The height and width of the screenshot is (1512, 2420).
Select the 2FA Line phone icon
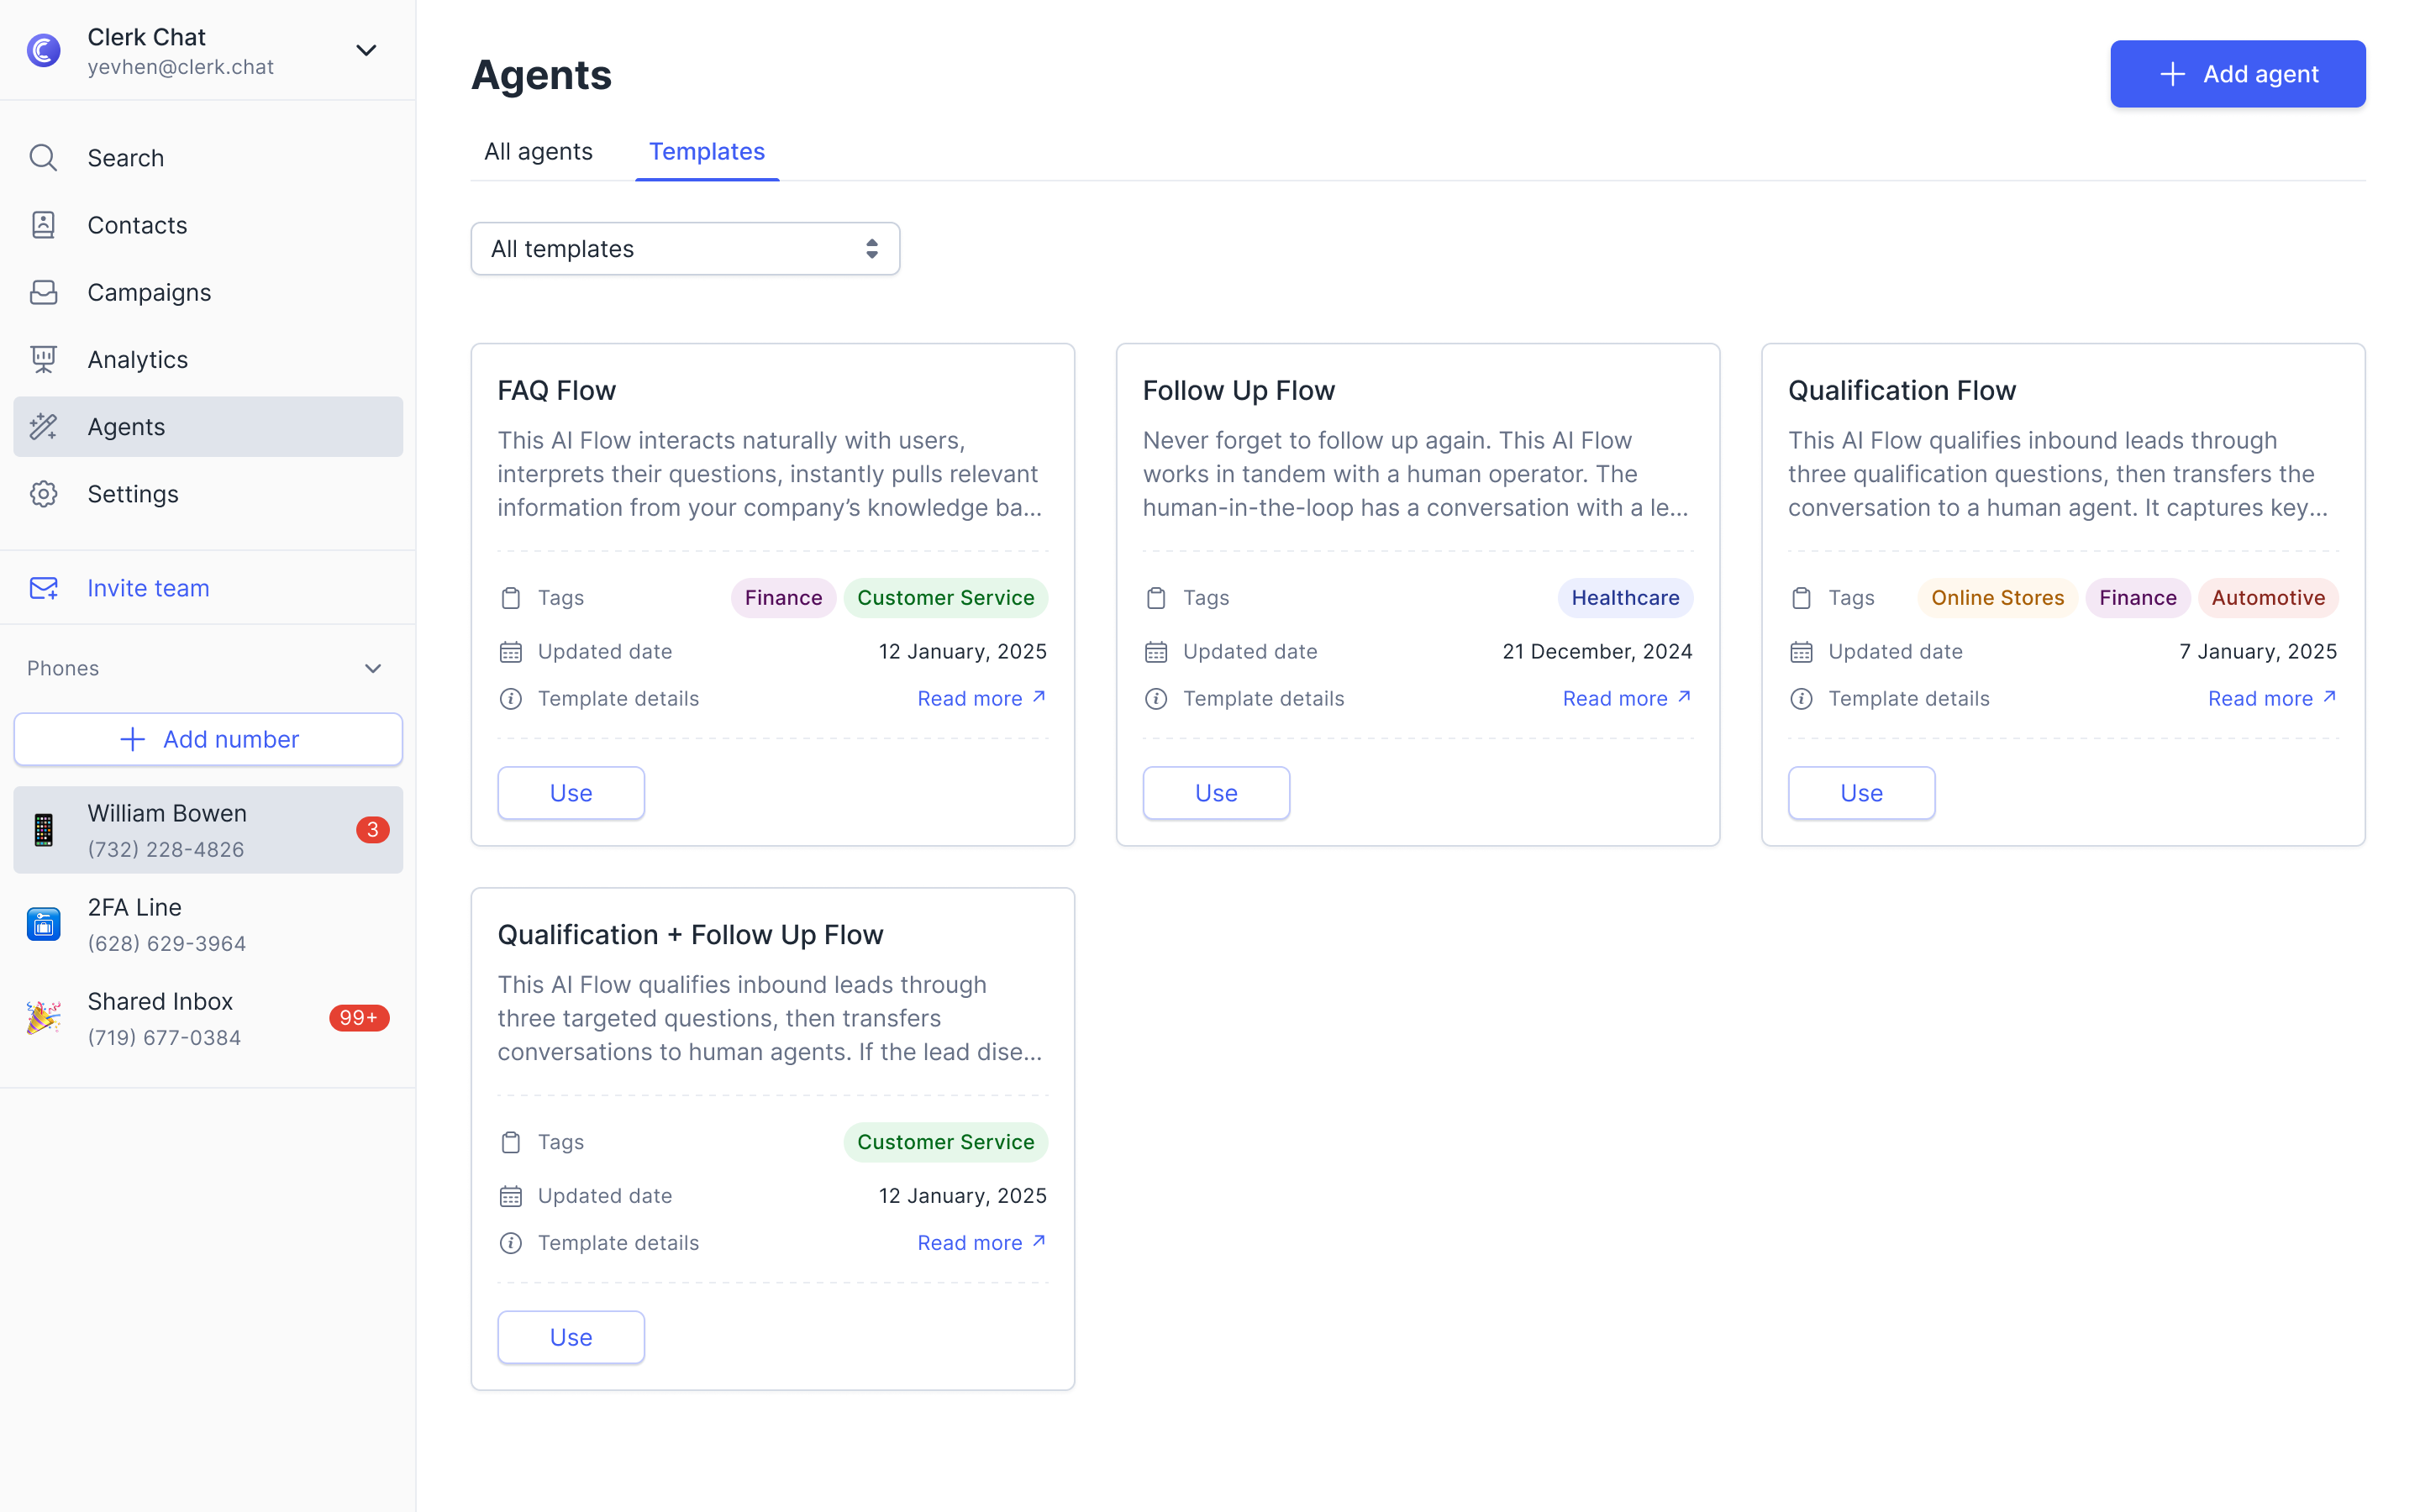(x=43, y=924)
